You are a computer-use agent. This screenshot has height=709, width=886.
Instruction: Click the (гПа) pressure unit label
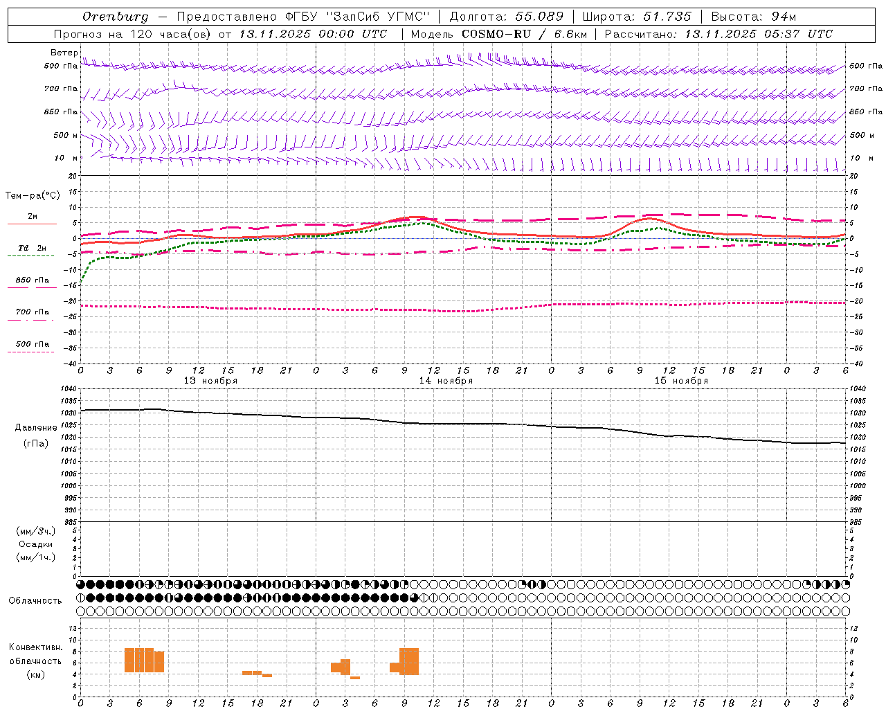pos(36,443)
